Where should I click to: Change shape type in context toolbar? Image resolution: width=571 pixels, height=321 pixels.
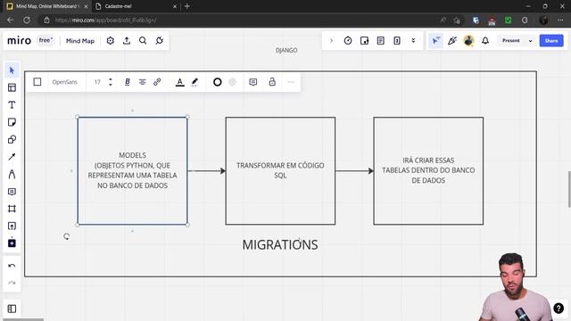click(37, 82)
